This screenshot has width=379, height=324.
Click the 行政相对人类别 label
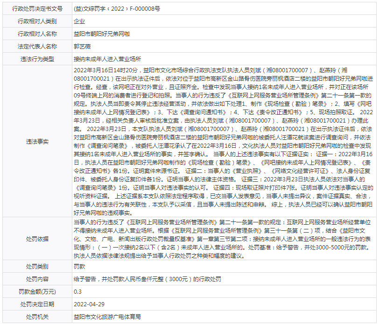click(x=37, y=21)
